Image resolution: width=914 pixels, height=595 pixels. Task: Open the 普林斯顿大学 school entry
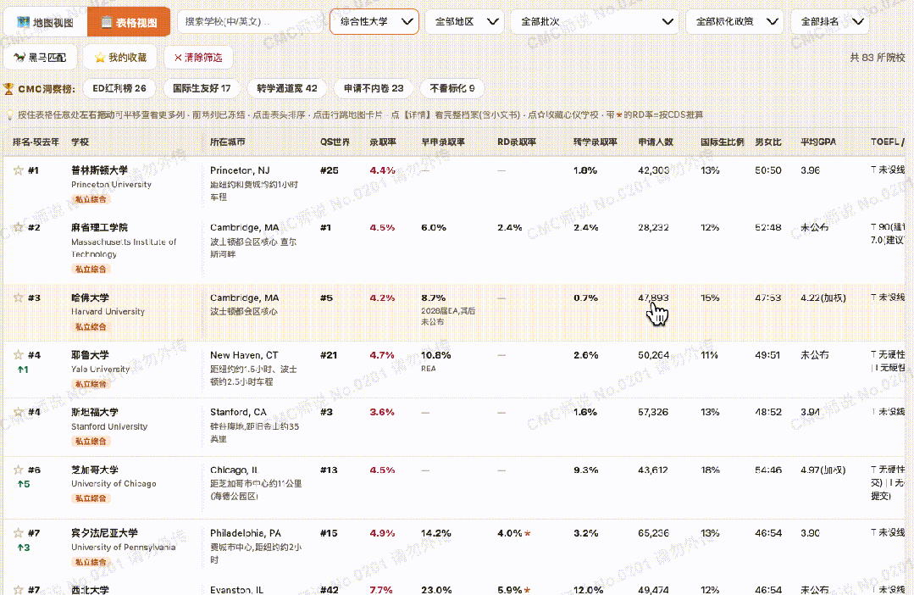(99, 170)
